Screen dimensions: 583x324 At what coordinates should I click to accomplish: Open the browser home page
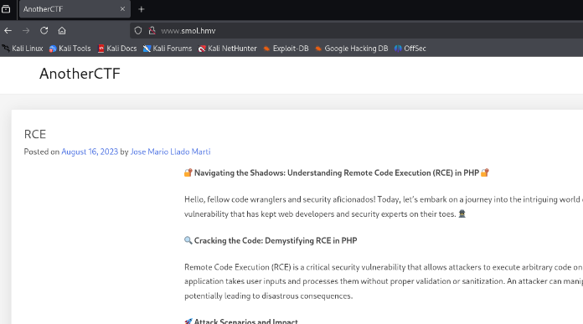point(62,31)
